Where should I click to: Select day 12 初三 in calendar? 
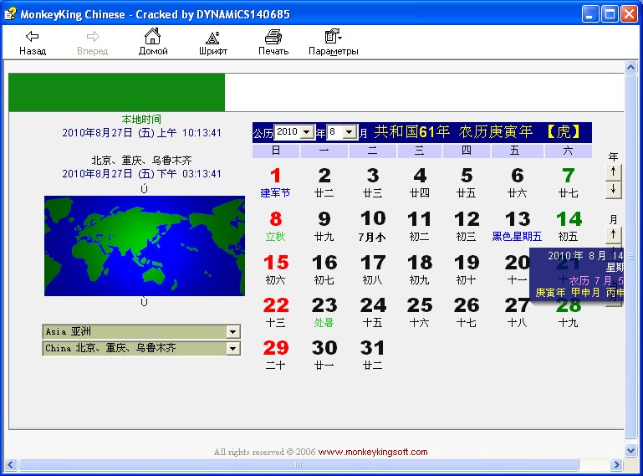pos(467,226)
